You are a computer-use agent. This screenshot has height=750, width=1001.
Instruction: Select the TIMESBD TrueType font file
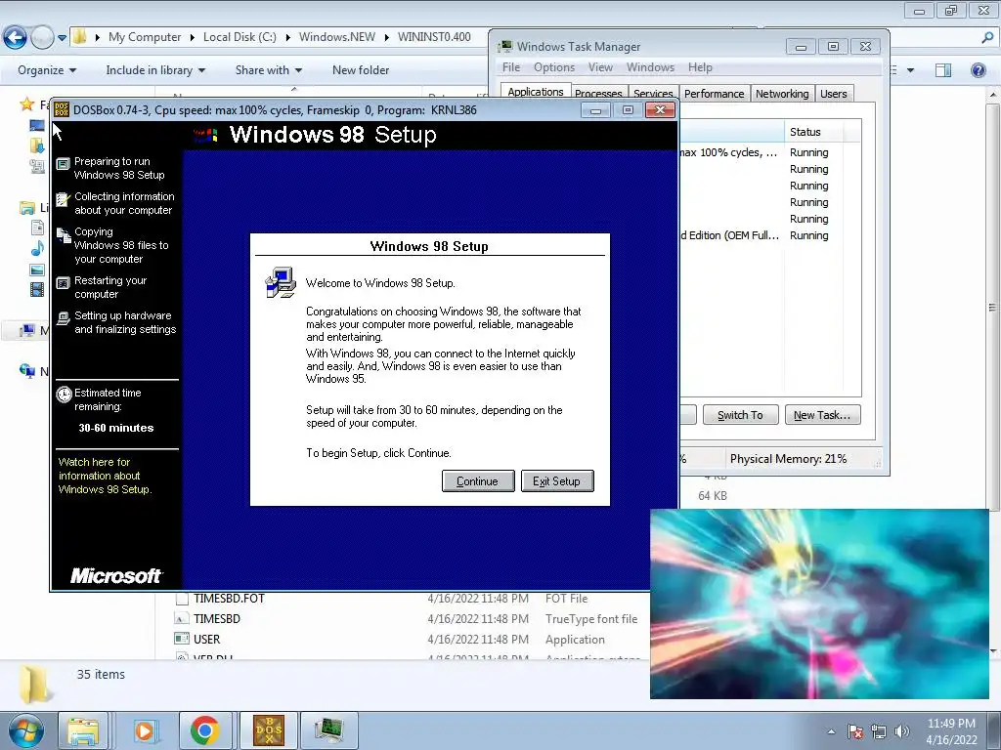pyautogui.click(x=217, y=618)
